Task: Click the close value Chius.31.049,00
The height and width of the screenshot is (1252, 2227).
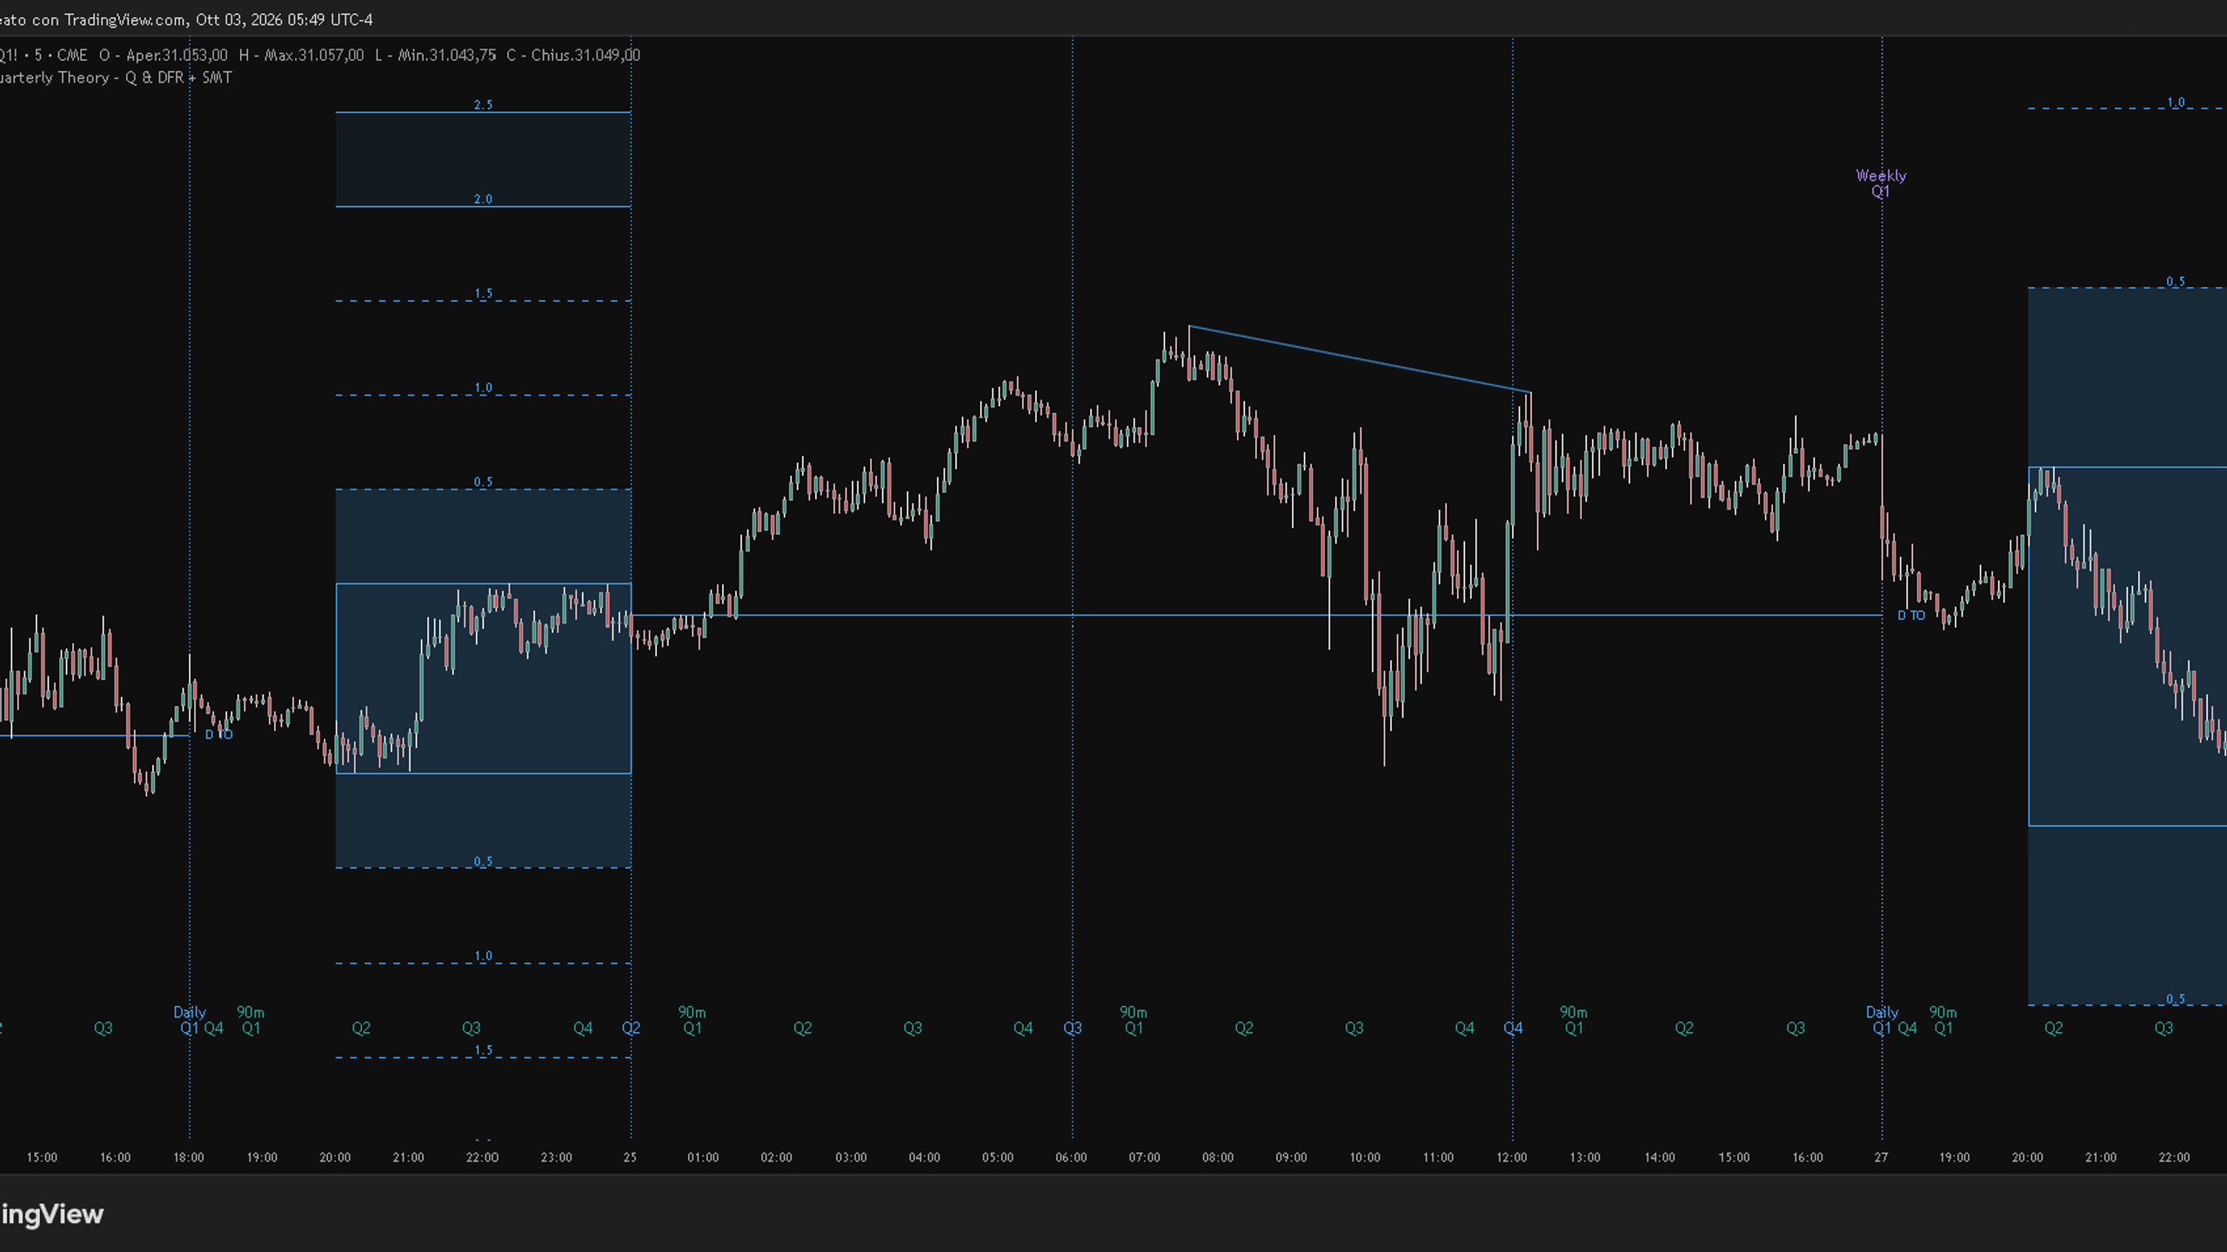Action: point(585,55)
